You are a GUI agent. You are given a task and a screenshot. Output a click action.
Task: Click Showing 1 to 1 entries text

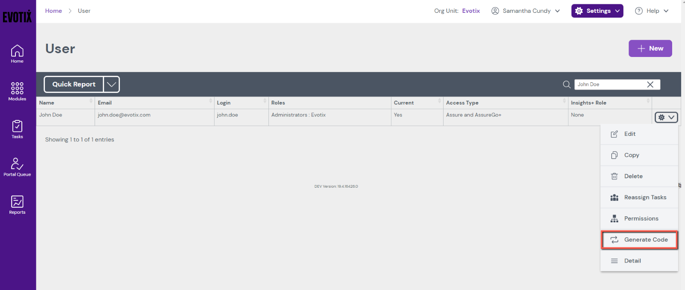(x=80, y=140)
